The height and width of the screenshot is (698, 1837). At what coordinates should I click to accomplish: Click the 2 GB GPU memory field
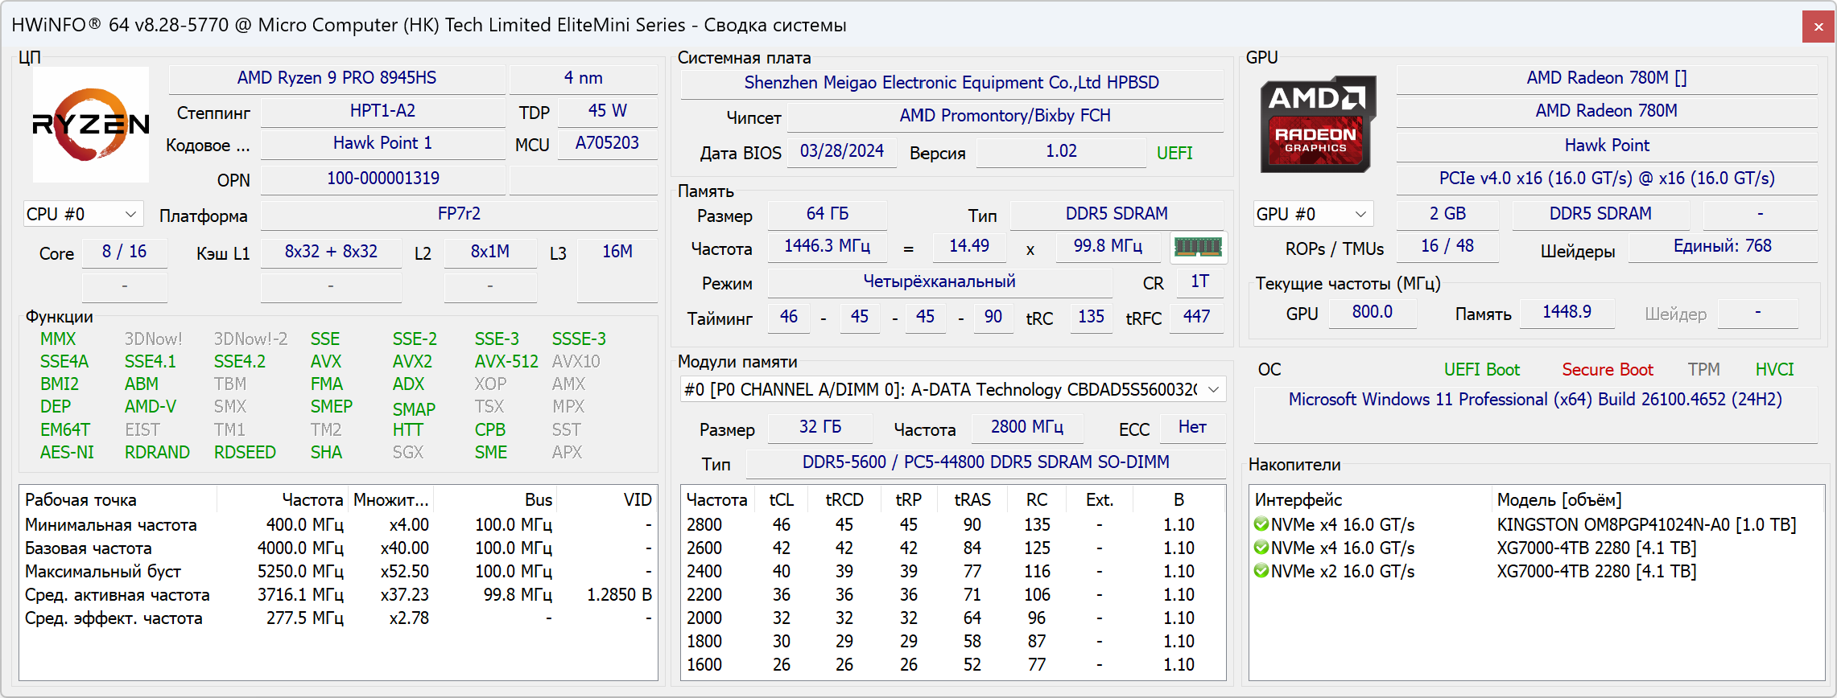tap(1447, 214)
